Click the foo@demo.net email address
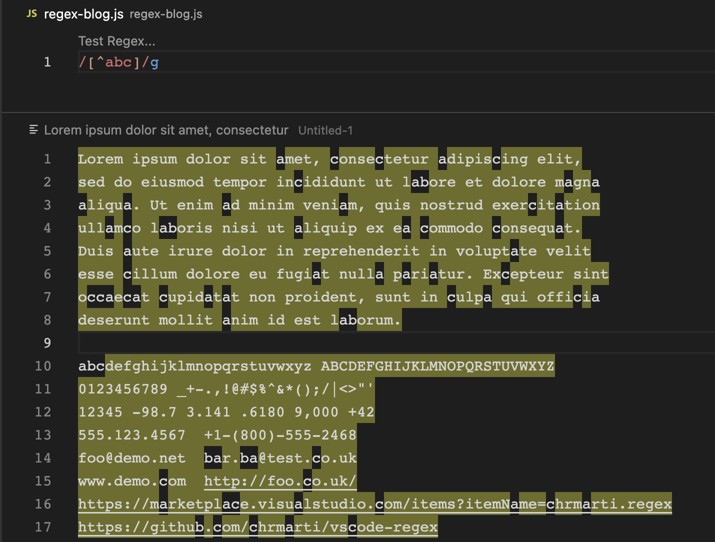 click(x=131, y=458)
